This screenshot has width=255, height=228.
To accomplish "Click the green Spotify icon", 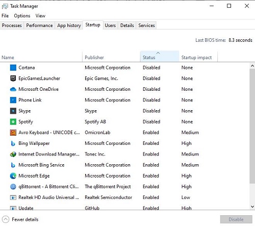I will pos(13,122).
